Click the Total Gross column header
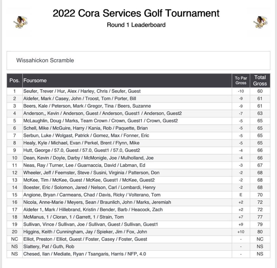This screenshot has width=277, height=268. [x=260, y=80]
